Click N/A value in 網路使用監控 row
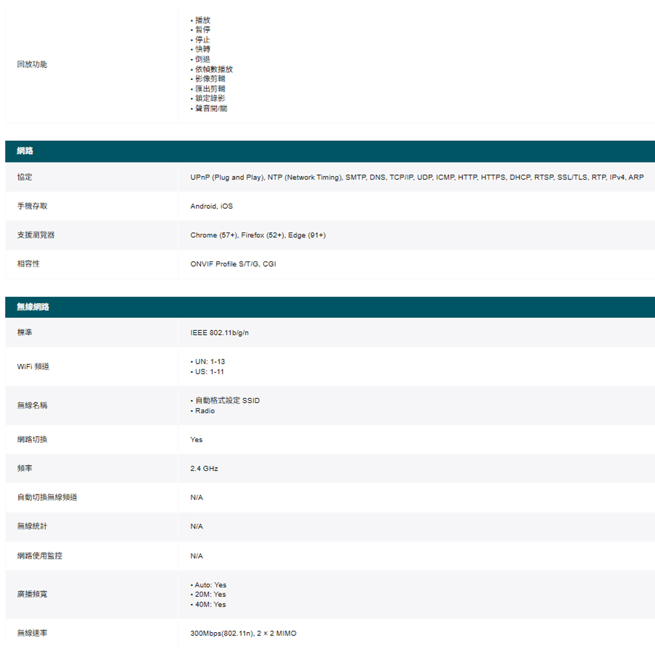The width and height of the screenshot is (655, 655). pos(196,556)
